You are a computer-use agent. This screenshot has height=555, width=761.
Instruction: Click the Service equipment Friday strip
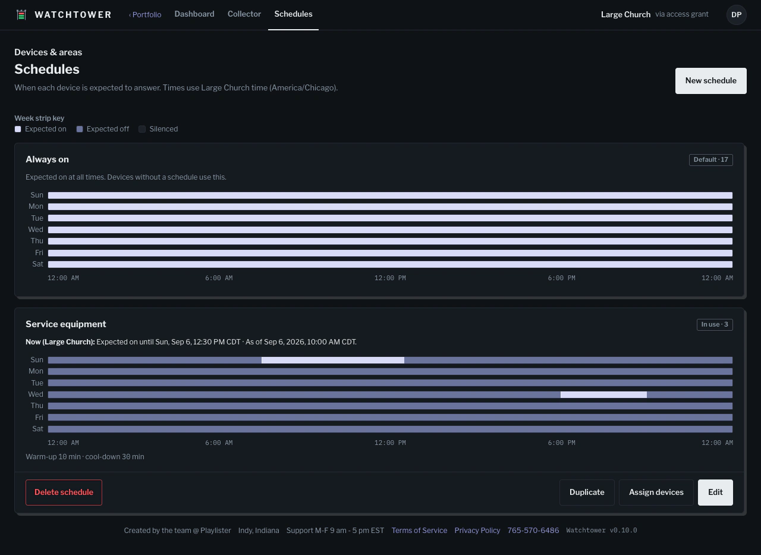coord(390,418)
